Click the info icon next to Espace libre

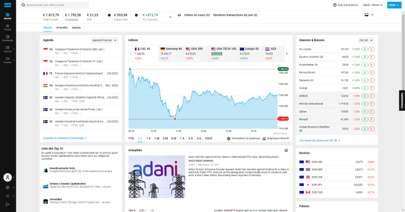[136, 15]
